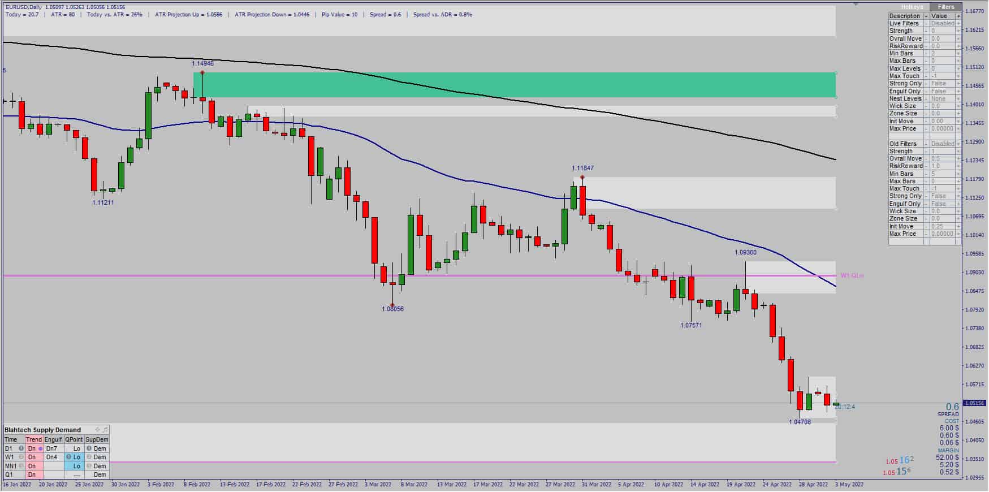
Task: Click the sound note icon in Blahtech panel header
Action: tap(105, 430)
